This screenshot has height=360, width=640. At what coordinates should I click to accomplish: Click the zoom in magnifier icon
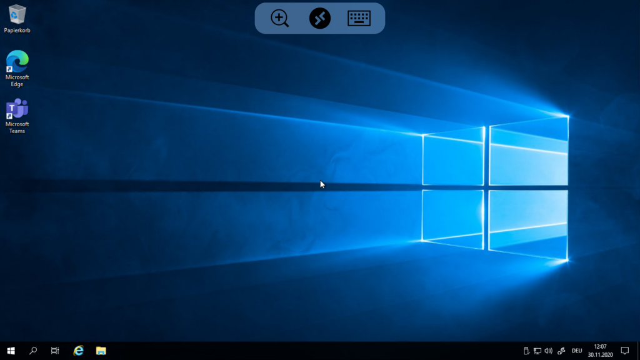point(279,18)
